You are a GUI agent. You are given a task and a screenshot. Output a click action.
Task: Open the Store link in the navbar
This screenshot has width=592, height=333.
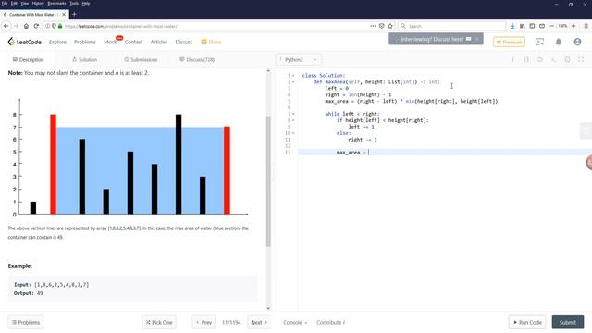(x=211, y=42)
